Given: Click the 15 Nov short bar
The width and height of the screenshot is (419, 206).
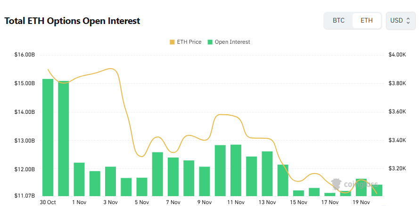Looking at the screenshot, I should point(298,193).
